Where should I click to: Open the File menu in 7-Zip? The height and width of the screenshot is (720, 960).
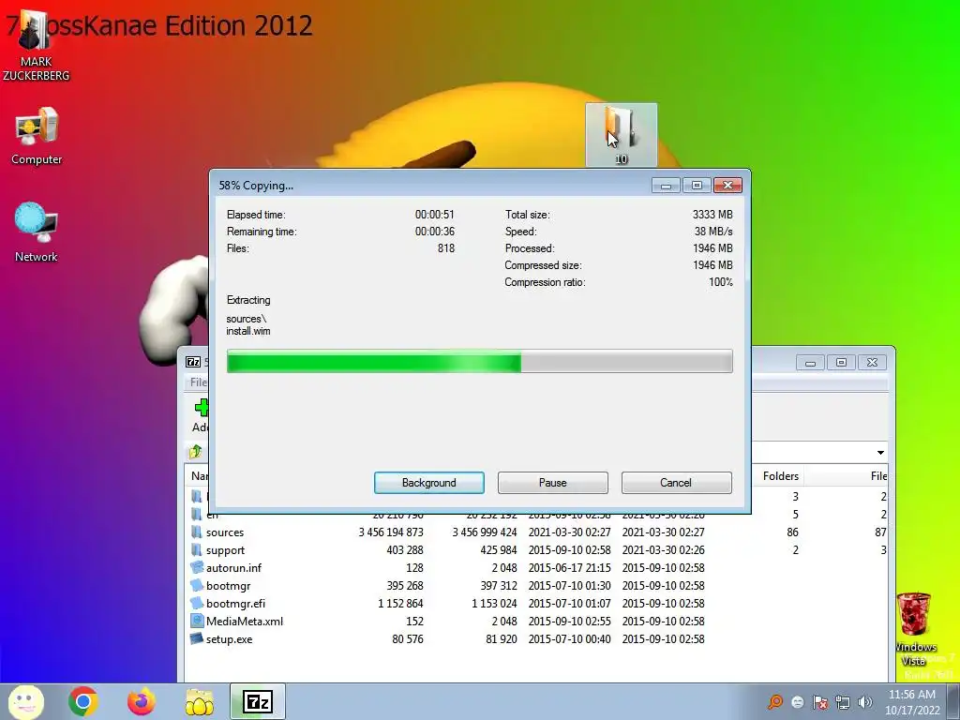[198, 382]
